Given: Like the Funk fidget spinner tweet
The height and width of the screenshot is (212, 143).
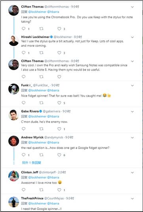Looking at the screenshot, I should [x=59, y=103].
